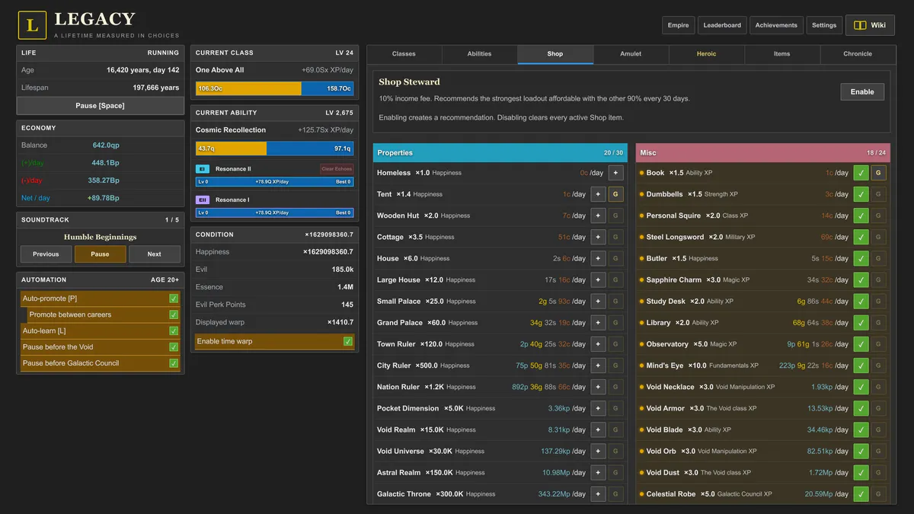Buy the Tent property with its plus button

coord(598,194)
